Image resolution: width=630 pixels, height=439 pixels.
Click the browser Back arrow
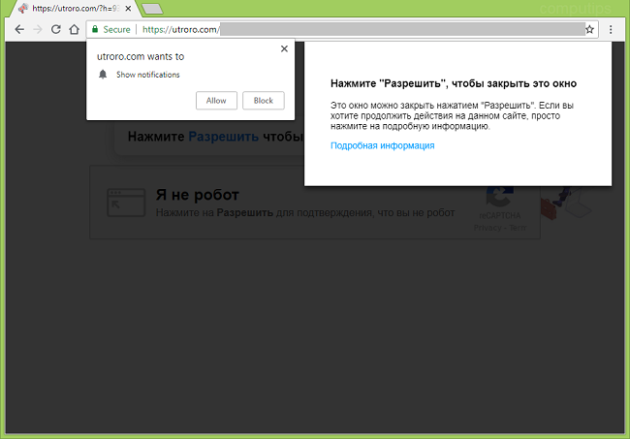[19, 30]
